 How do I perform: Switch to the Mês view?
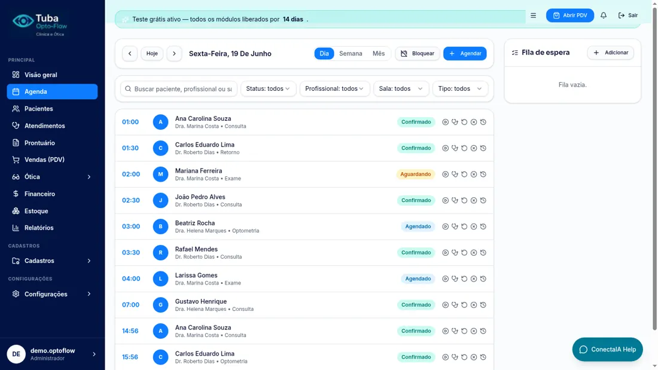[x=379, y=54]
